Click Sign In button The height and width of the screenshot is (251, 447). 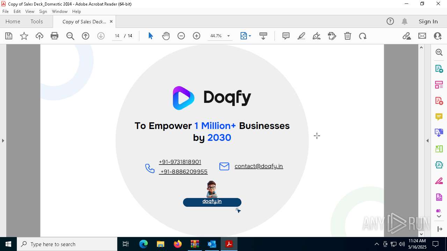pyautogui.click(x=428, y=21)
